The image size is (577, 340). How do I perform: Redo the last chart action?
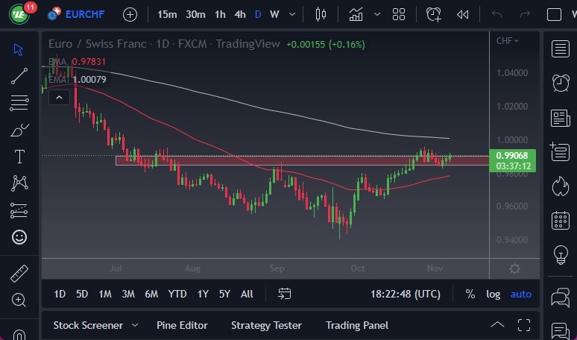pyautogui.click(x=525, y=14)
